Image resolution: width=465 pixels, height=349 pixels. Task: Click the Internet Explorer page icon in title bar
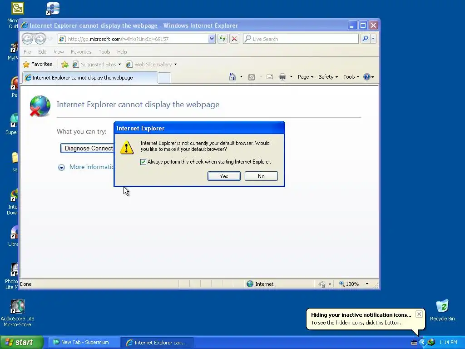click(25, 25)
